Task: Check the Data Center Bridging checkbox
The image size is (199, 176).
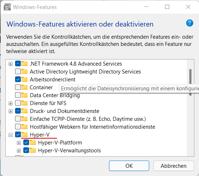Action: pyautogui.click(x=18, y=95)
